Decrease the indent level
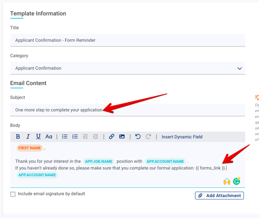Viewport: 259px width, 218px height. 85,136
